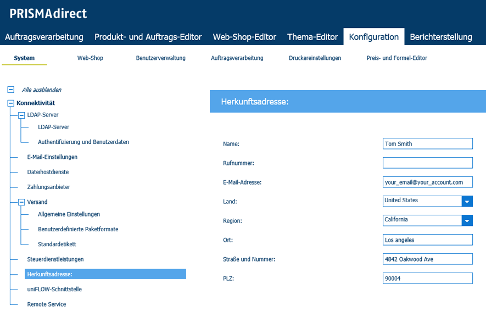Viewport: 486px width, 311px height.
Task: Go to Druckereinstellungen sub-tab
Action: point(315,58)
